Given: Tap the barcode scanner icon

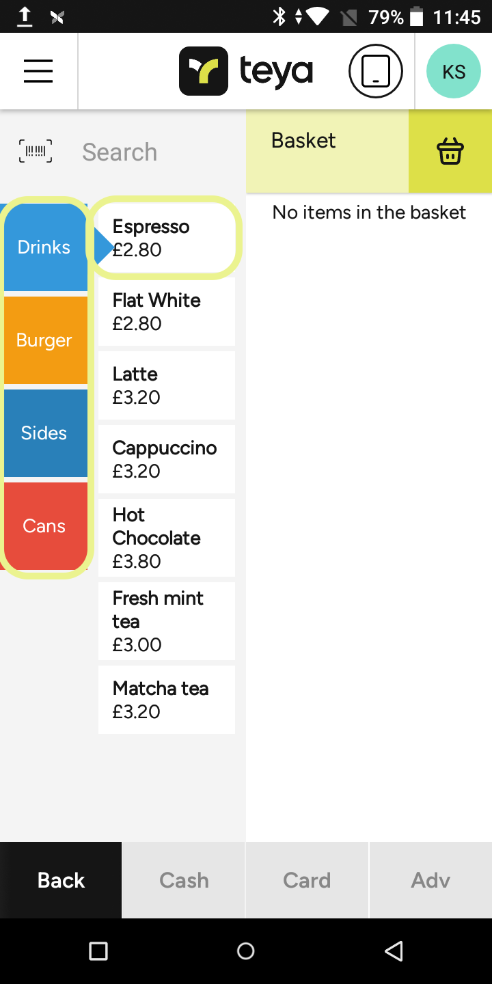Looking at the screenshot, I should pyautogui.click(x=36, y=151).
